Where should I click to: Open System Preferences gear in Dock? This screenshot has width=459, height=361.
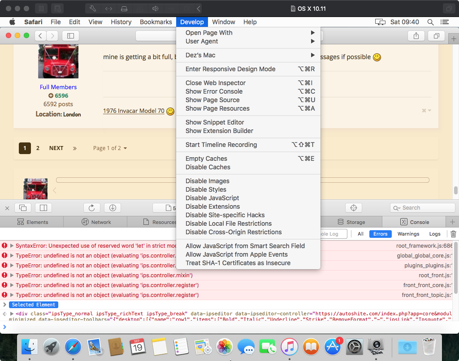coord(354,347)
